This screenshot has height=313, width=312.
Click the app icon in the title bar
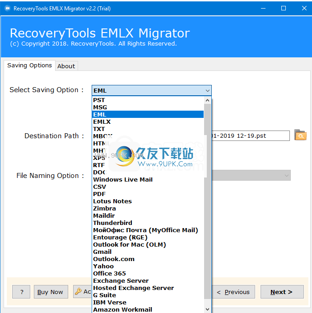point(8,9)
